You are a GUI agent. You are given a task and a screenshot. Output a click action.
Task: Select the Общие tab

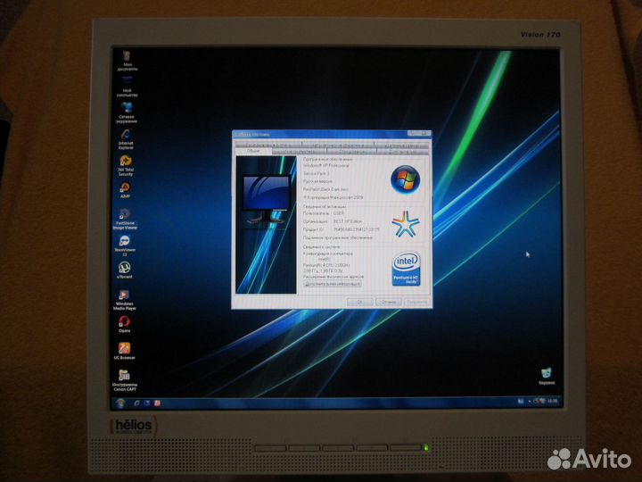(252, 151)
